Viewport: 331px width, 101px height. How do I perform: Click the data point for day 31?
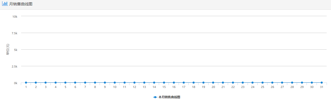click(322, 83)
